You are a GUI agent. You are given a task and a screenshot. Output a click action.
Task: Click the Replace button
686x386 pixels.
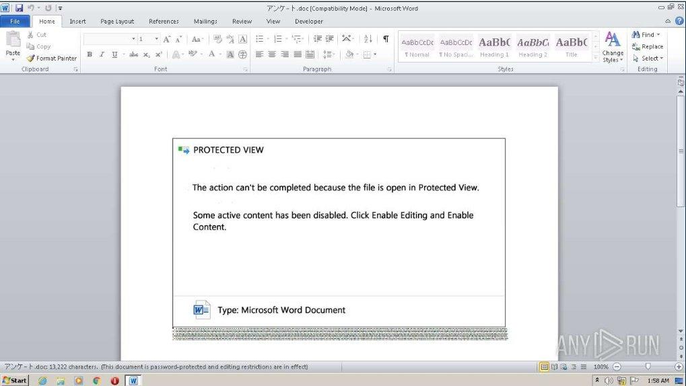(x=648, y=46)
